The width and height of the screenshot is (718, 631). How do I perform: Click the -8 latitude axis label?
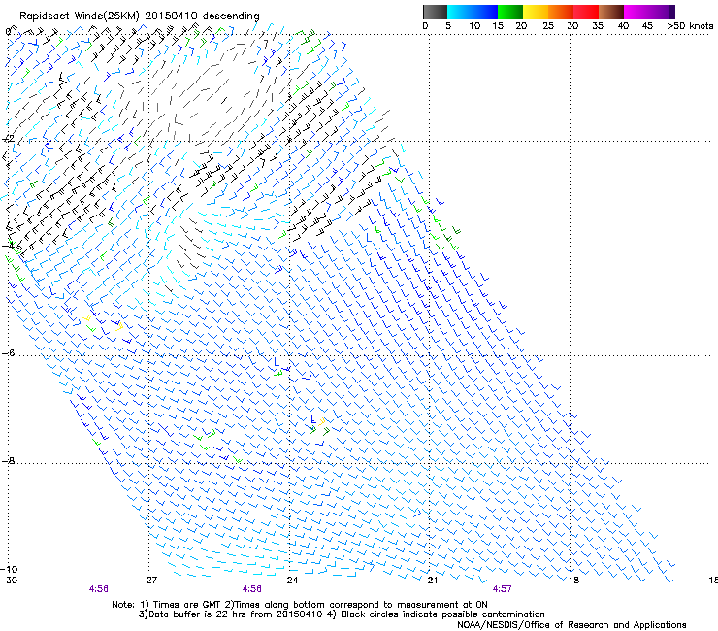(8, 461)
